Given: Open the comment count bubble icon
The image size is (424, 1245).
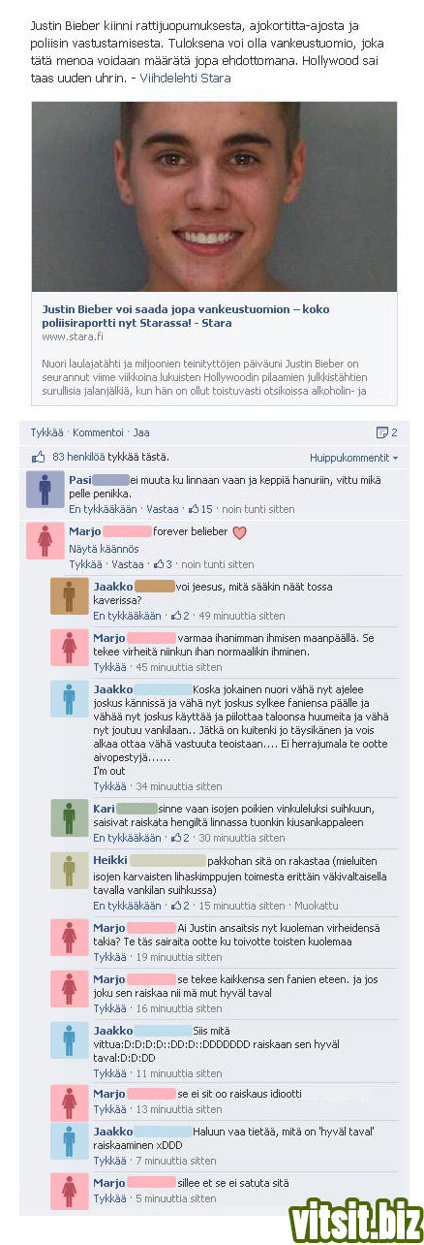Looking at the screenshot, I should (385, 432).
